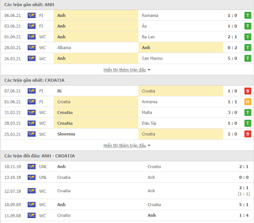The image size is (254, 223).
Task: Open the Anh vs San Marino 5:0 match
Action: tap(127, 59)
